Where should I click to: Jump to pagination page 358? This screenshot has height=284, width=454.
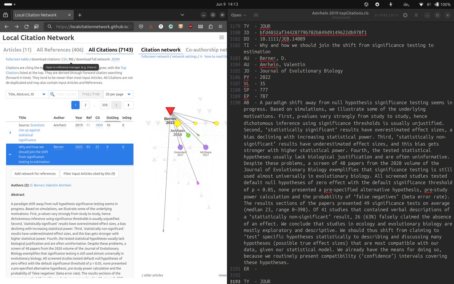tap(105, 105)
